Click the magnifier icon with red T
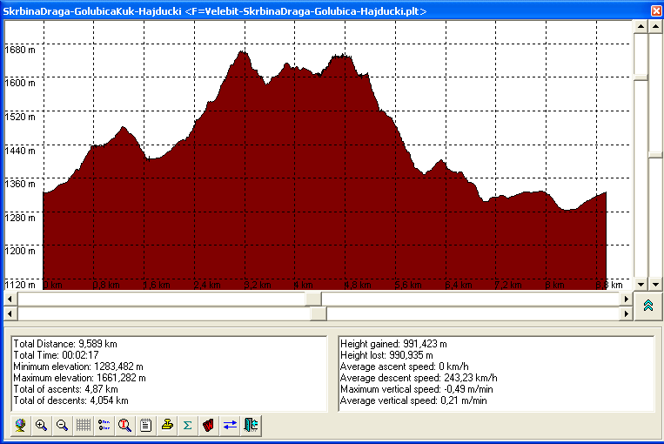The image size is (664, 444). (x=124, y=426)
